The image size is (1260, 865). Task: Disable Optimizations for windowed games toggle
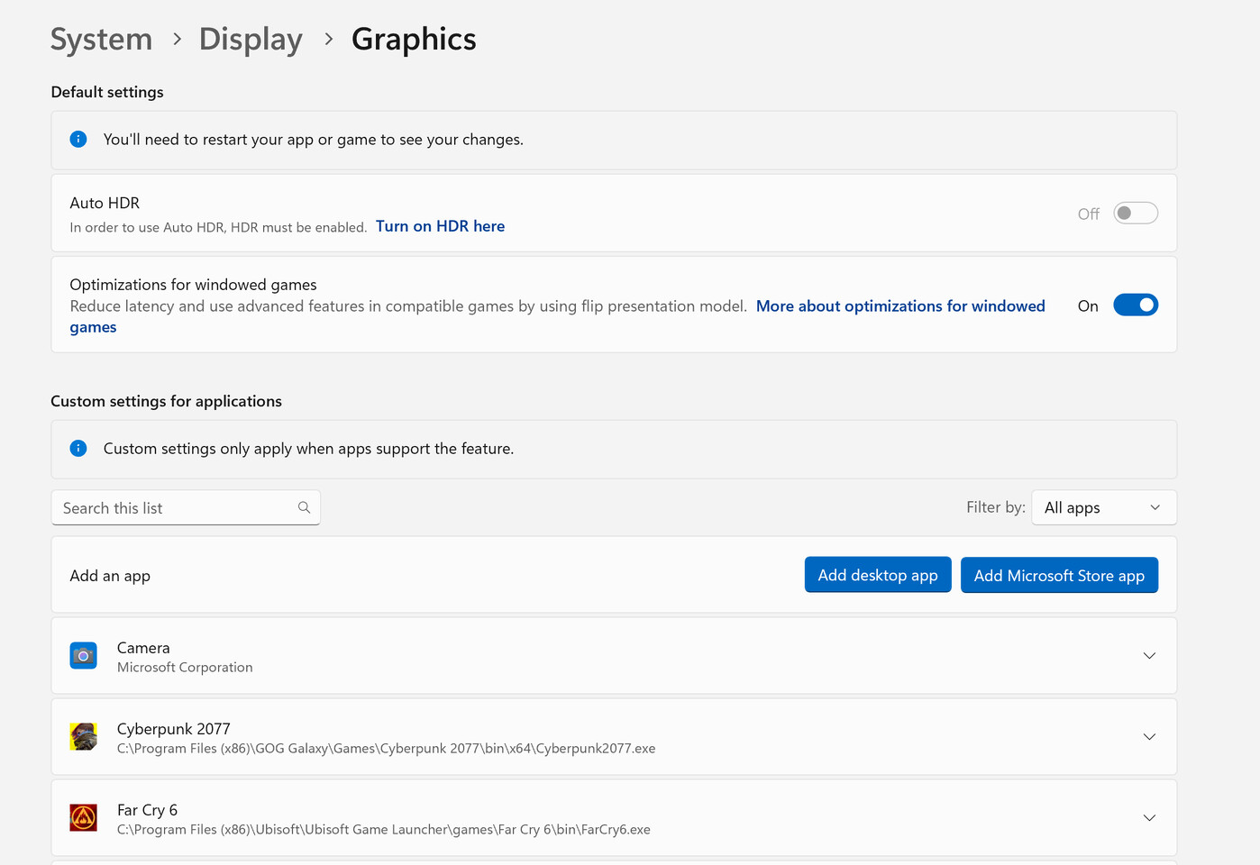[1135, 305]
